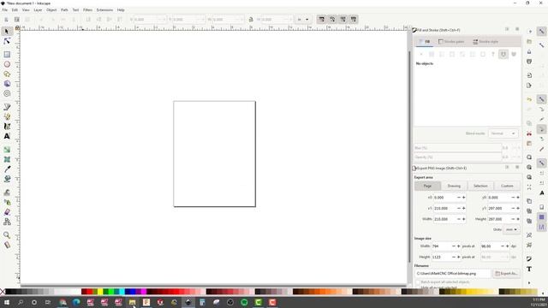Select the Eraser tool
Screen dimensions: 548x308
point(7,212)
